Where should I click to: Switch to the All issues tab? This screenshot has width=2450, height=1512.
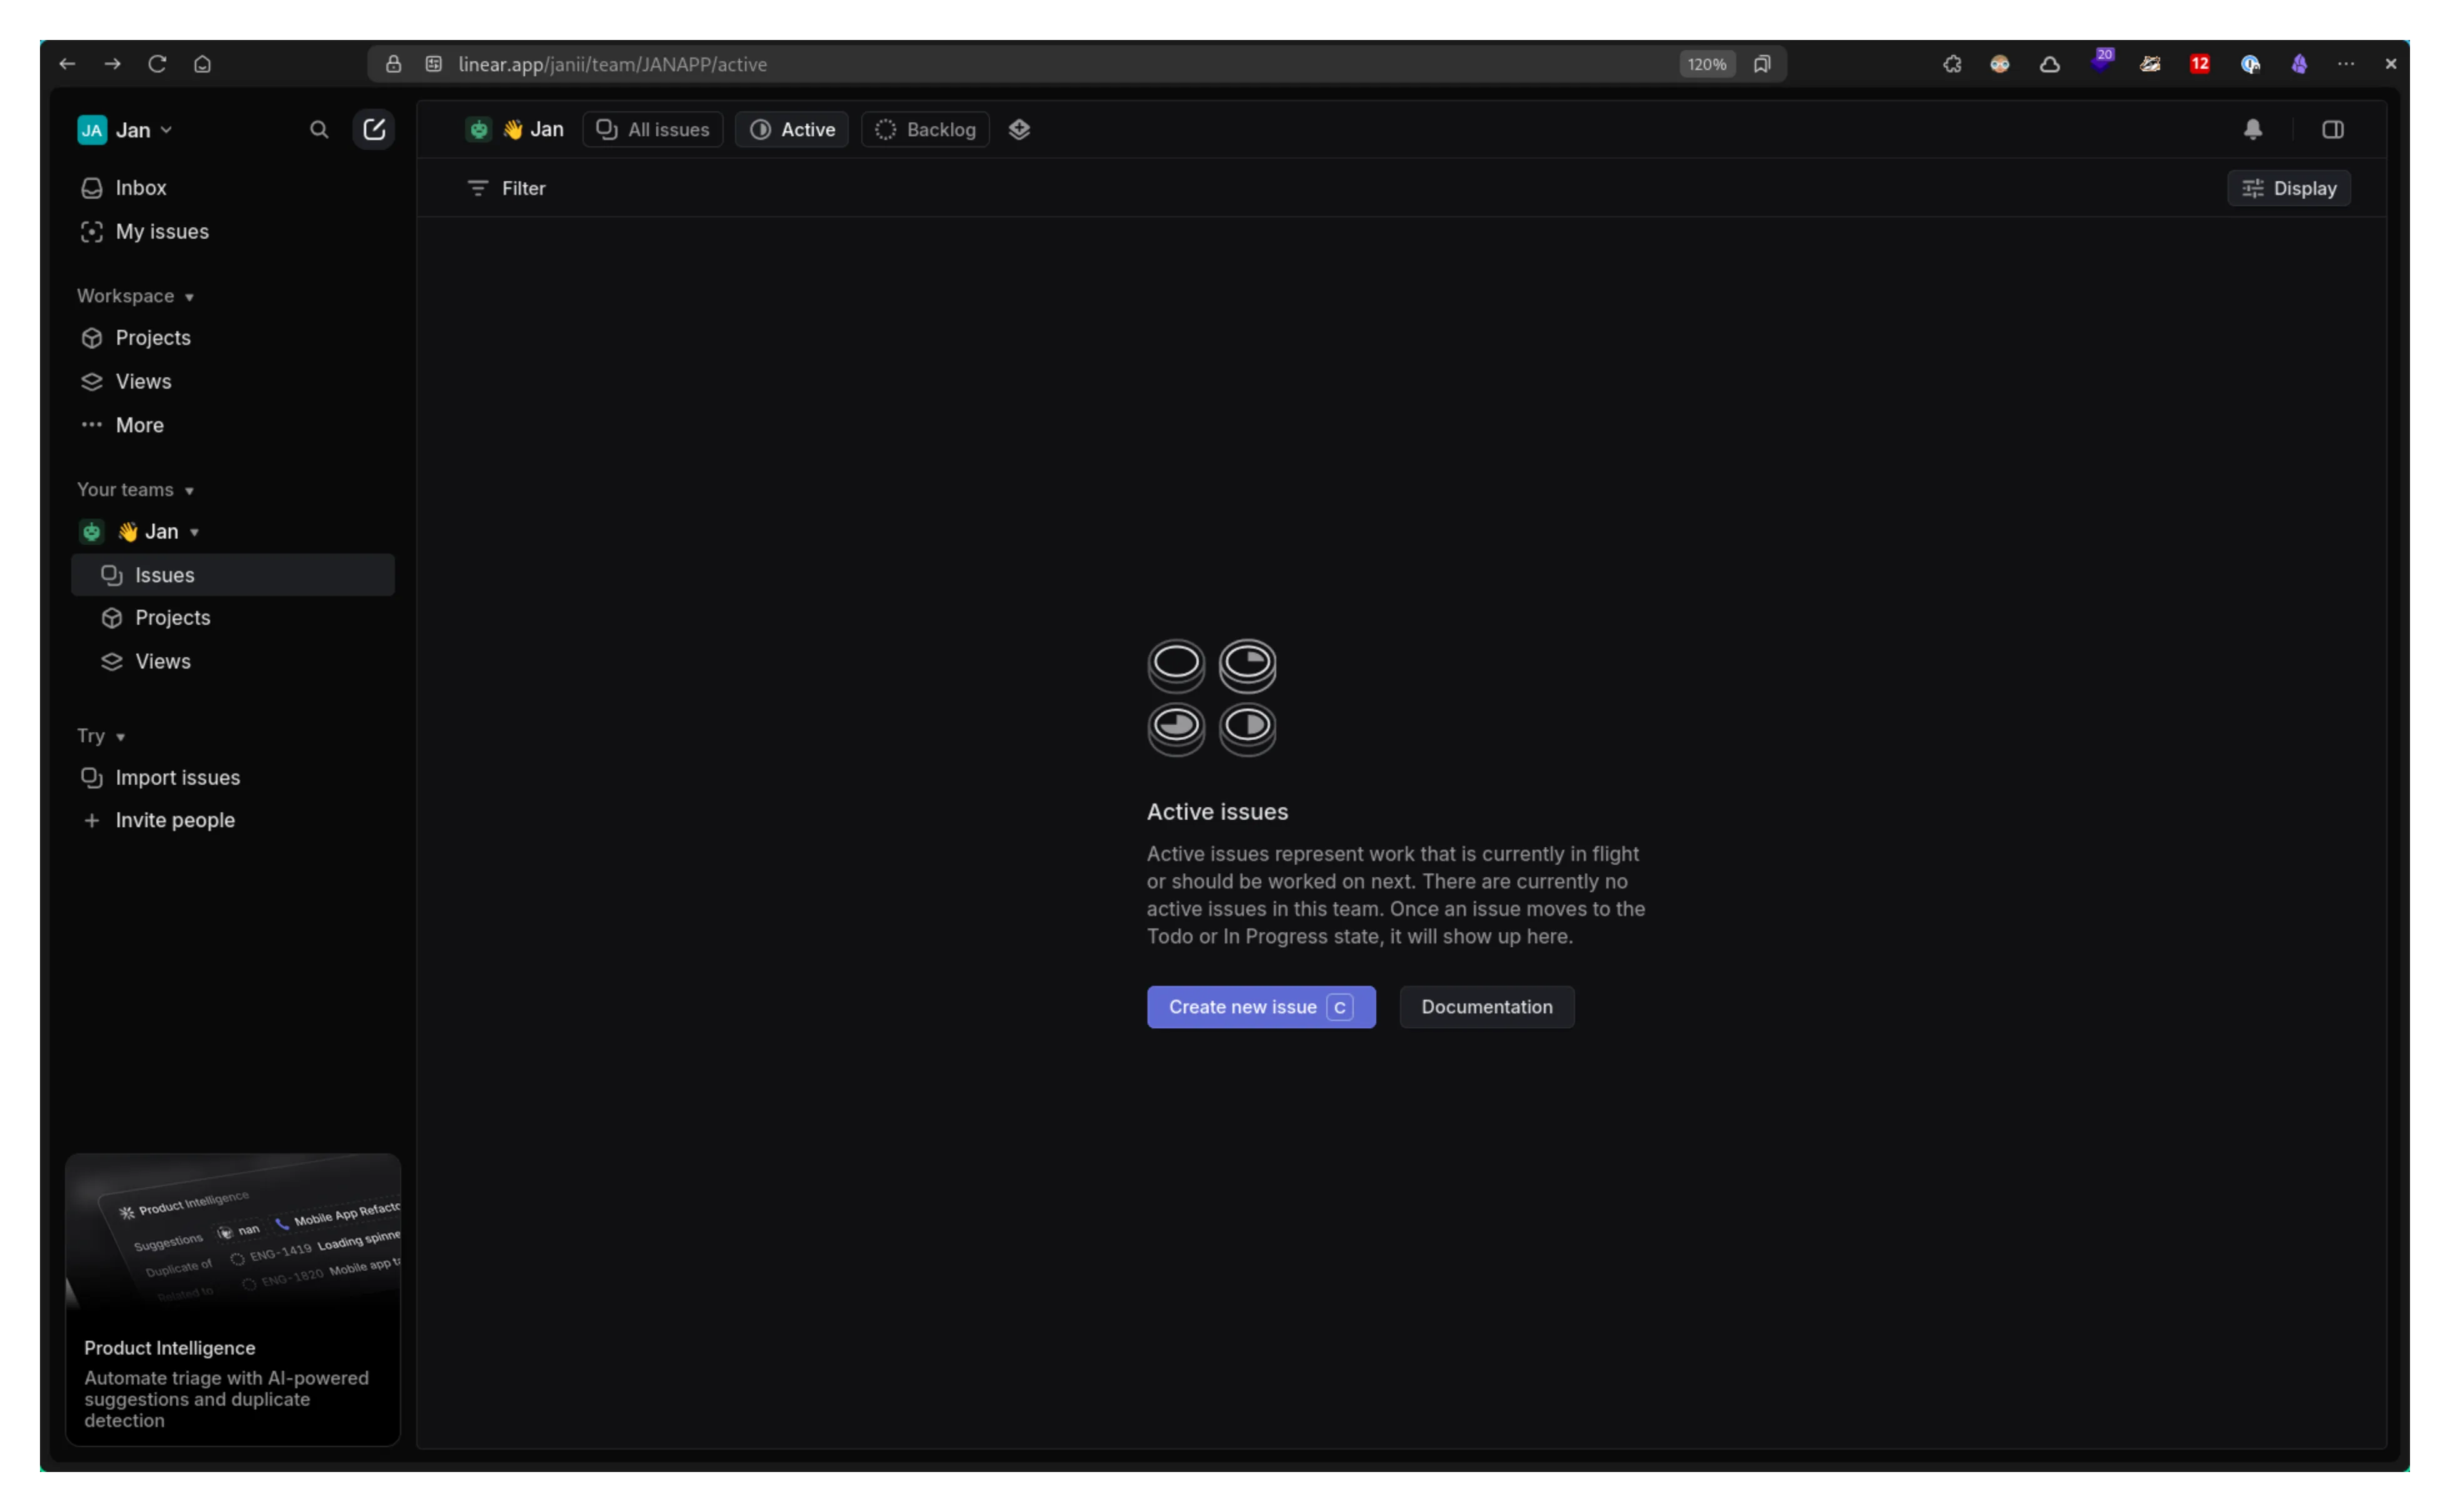coord(651,129)
